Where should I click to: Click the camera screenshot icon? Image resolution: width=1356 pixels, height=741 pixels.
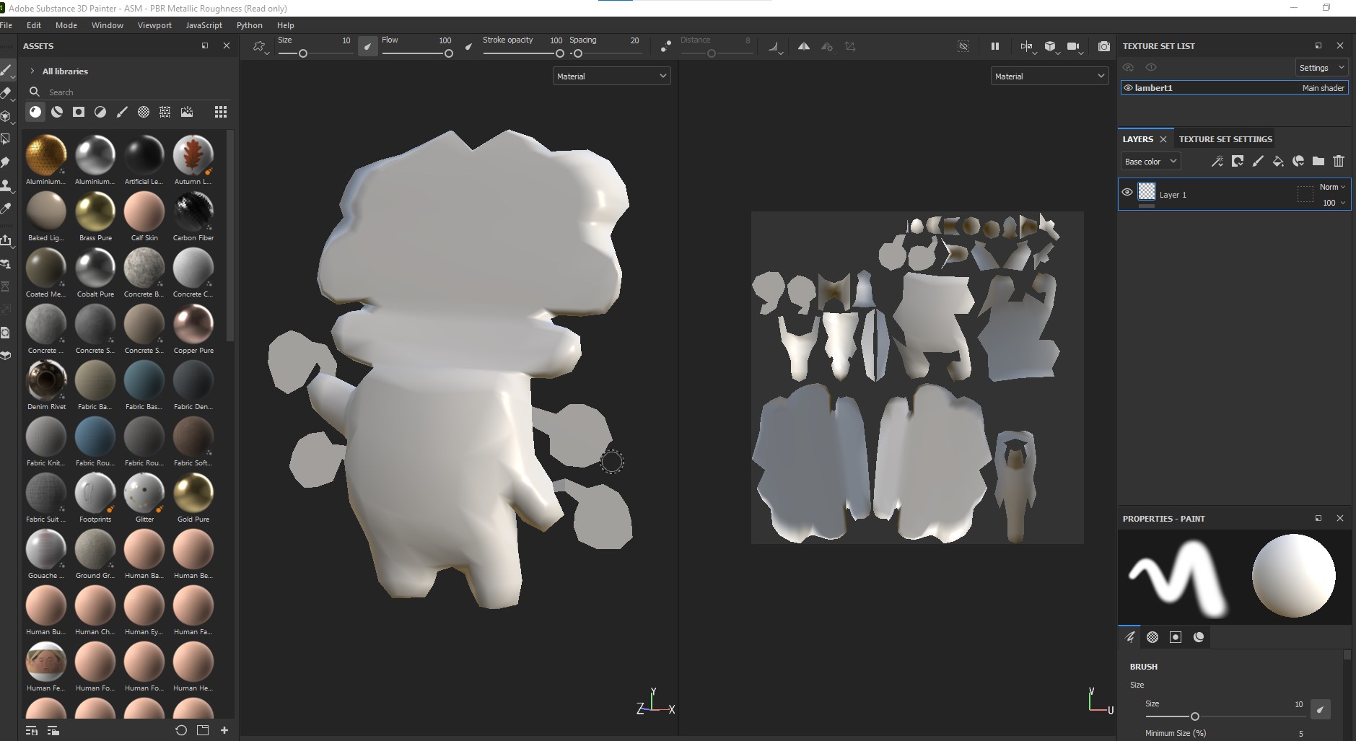(1103, 46)
